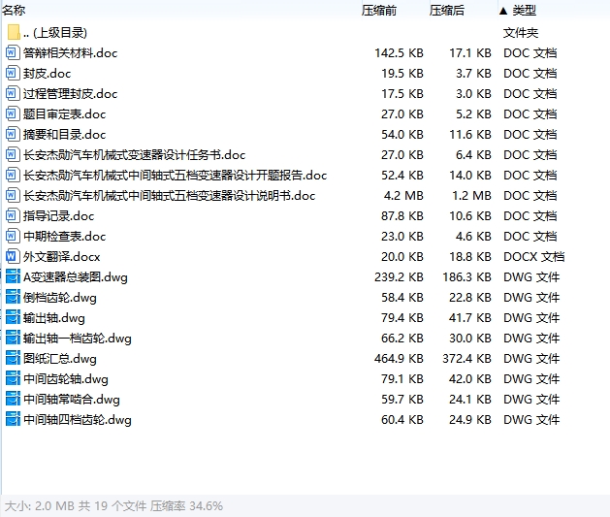The image size is (610, 517).
Task: Select the 设计说明书.doc file name
Action: coord(169,196)
